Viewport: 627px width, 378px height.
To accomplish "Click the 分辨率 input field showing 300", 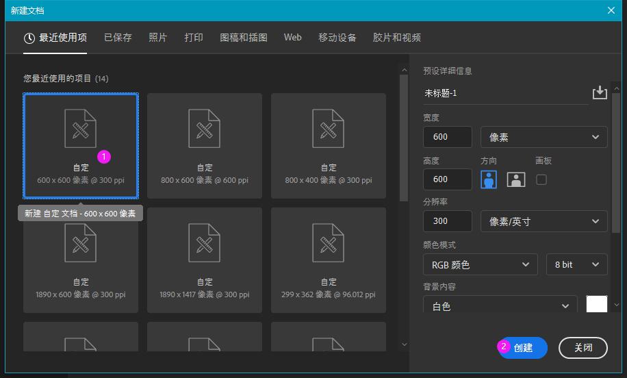I will (x=448, y=221).
